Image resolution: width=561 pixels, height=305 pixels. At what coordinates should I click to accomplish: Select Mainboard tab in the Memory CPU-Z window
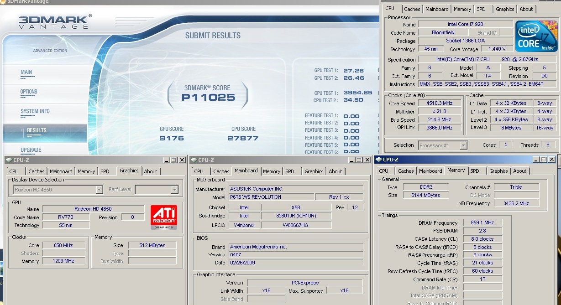click(430, 171)
